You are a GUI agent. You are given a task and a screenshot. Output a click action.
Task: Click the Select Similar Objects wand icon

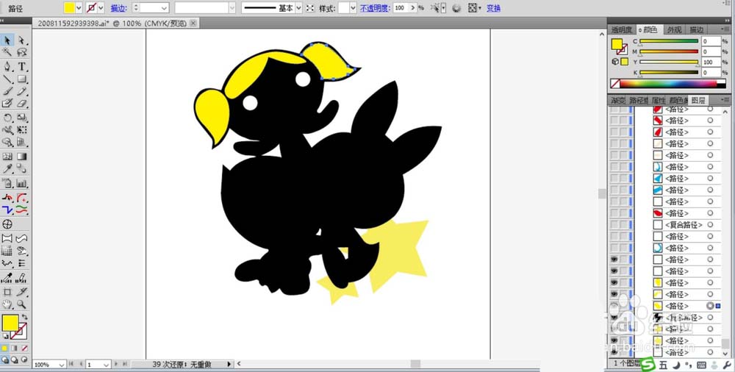click(437, 8)
